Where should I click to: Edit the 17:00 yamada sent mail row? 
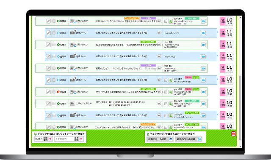pyautogui.click(x=48, y=115)
